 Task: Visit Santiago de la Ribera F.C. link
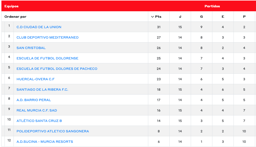click(42, 90)
